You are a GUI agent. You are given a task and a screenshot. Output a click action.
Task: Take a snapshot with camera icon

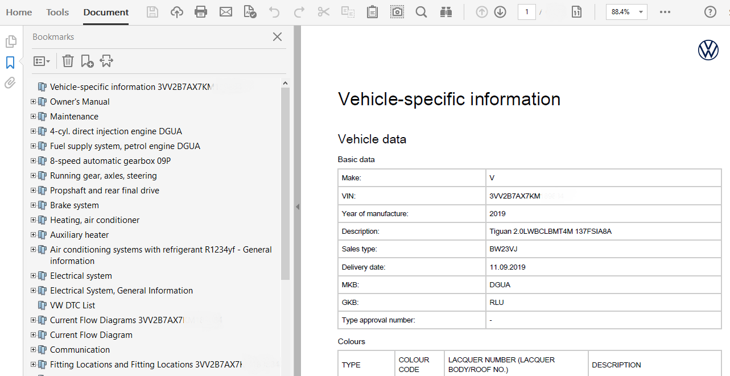point(397,12)
